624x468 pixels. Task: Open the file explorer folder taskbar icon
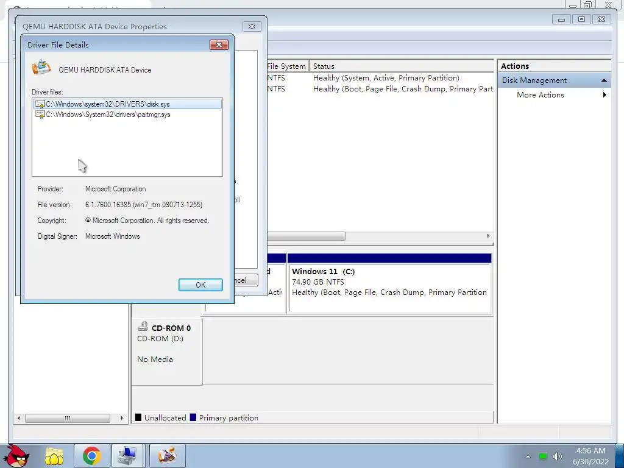tap(54, 456)
